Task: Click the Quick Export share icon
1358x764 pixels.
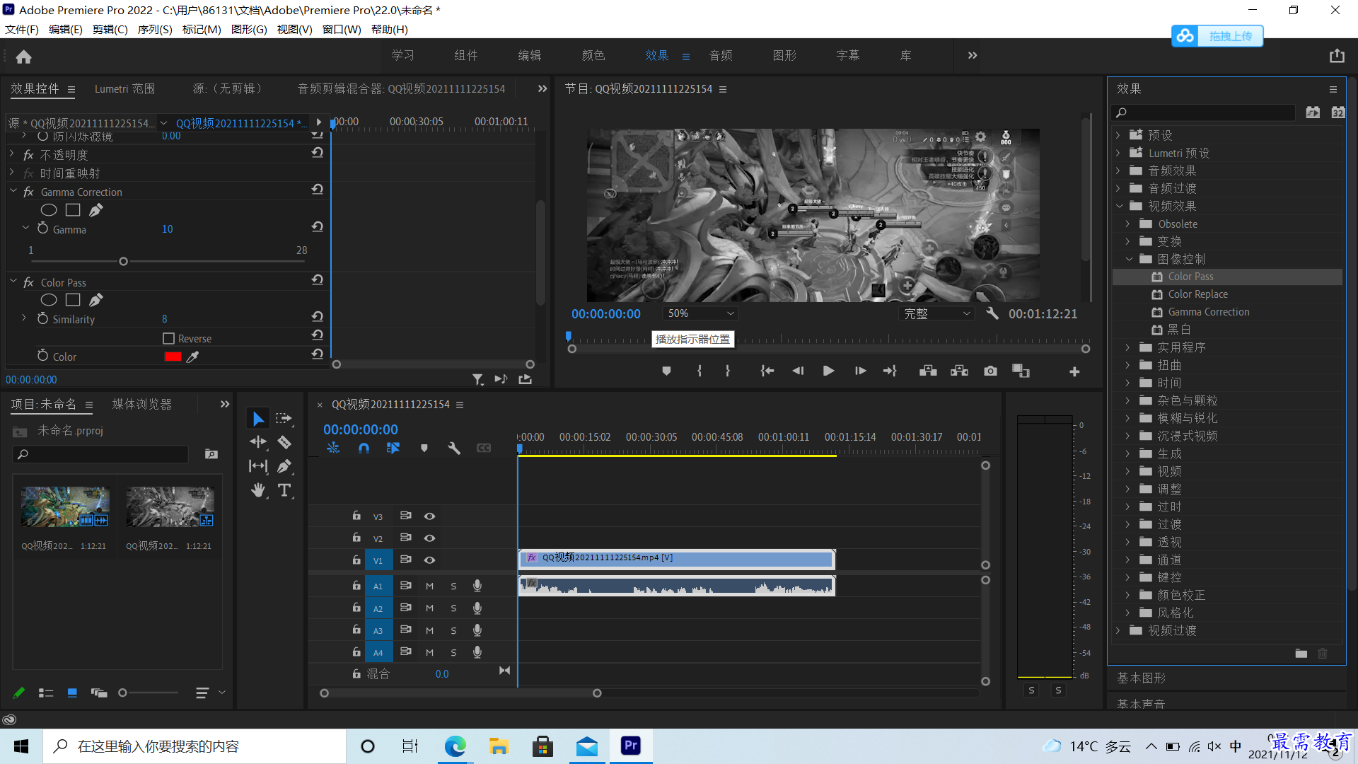Action: click(1336, 56)
